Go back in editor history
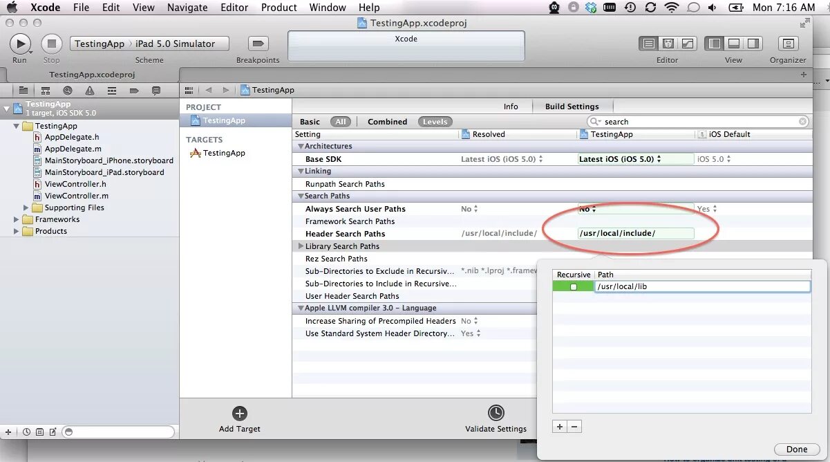 point(208,90)
